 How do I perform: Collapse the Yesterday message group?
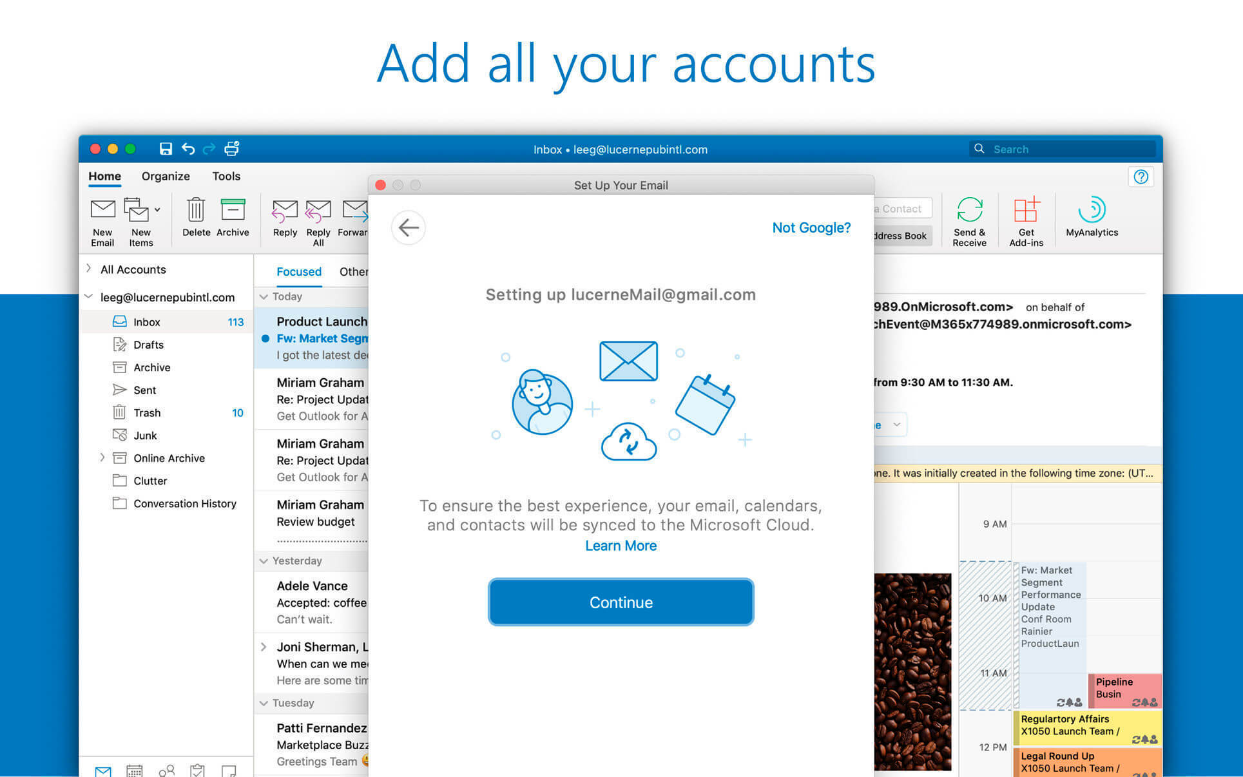(x=264, y=561)
